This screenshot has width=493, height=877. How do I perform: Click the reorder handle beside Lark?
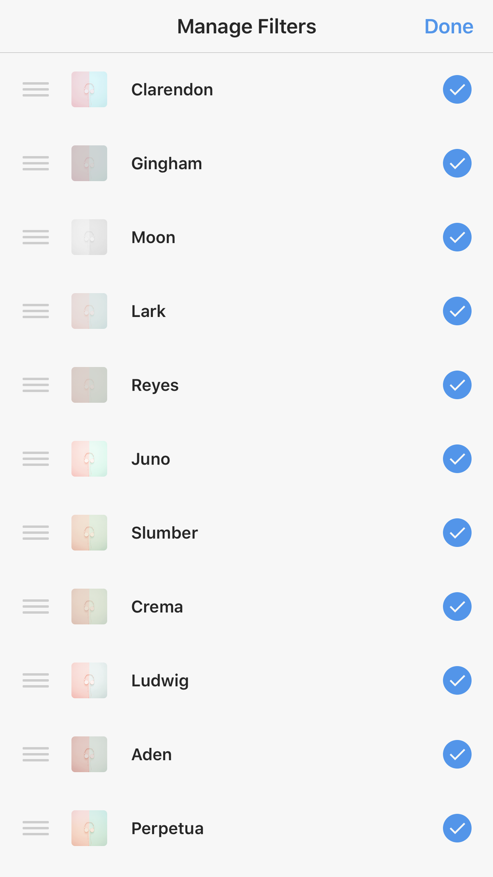pos(36,311)
